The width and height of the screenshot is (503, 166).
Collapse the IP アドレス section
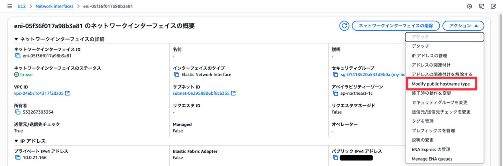click(x=16, y=141)
